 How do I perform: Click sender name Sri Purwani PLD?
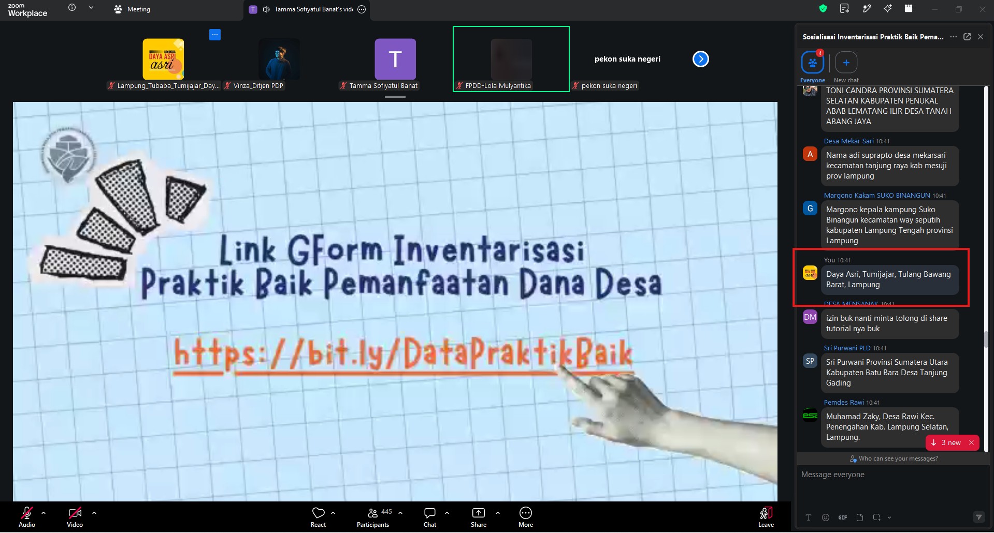click(x=847, y=348)
